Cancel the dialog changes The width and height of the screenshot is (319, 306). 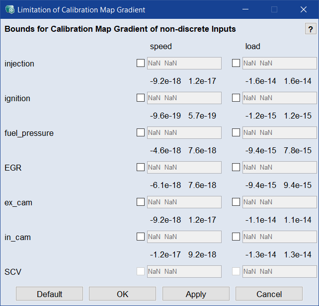point(269,294)
